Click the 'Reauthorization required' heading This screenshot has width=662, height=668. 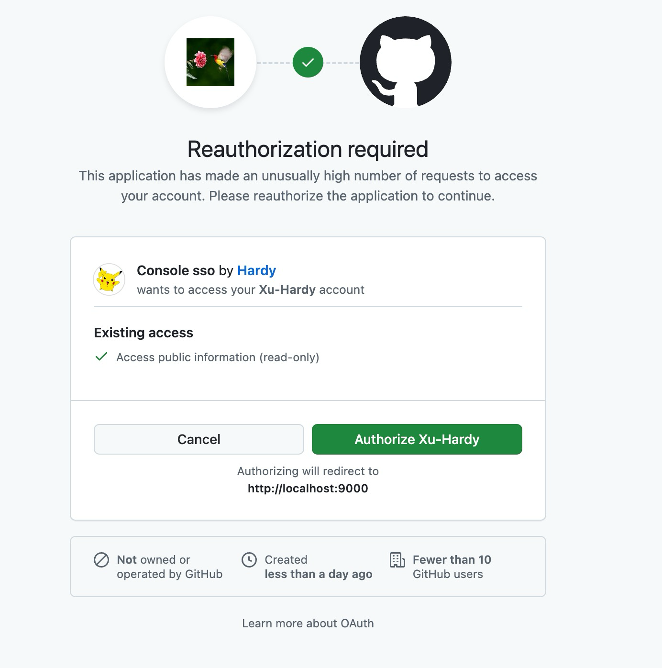(308, 149)
